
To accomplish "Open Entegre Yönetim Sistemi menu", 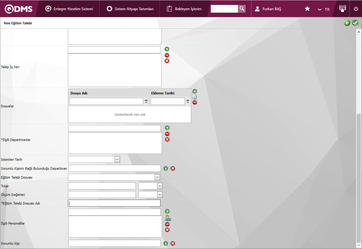I will (69, 9).
